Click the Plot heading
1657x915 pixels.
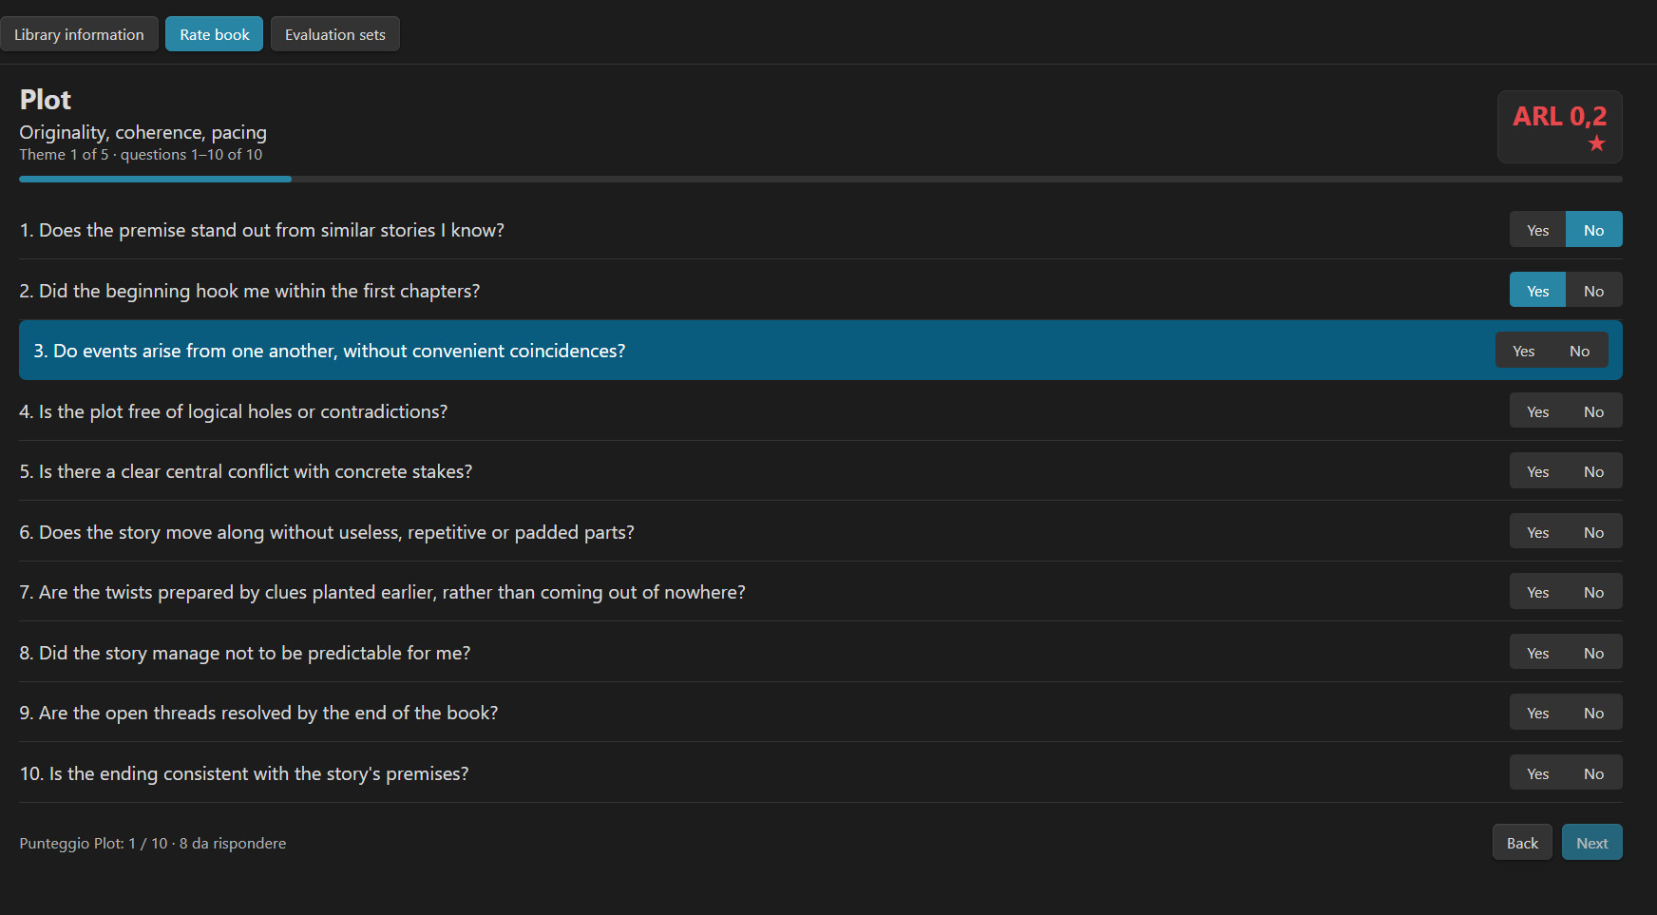tap(46, 100)
